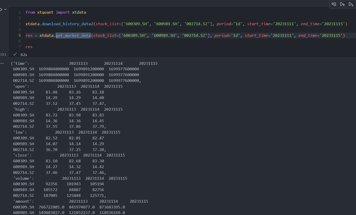Screen dimensions: 356x215
Task: Click the 0.2s execution time label
Action: point(24,55)
